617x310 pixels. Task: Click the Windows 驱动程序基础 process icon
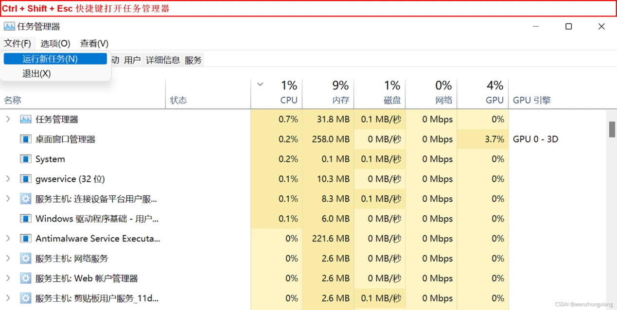point(25,219)
